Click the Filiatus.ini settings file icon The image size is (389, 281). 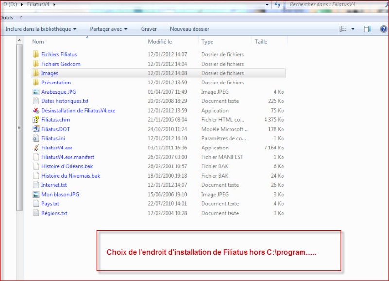coord(36,138)
